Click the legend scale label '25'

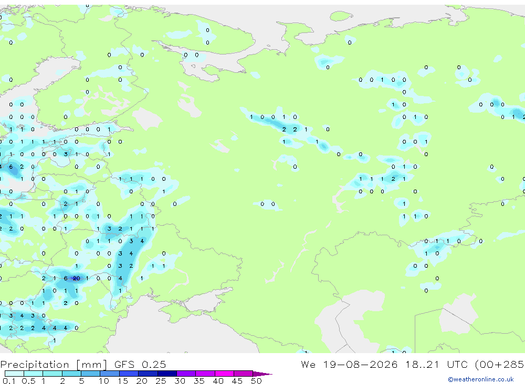161,381
